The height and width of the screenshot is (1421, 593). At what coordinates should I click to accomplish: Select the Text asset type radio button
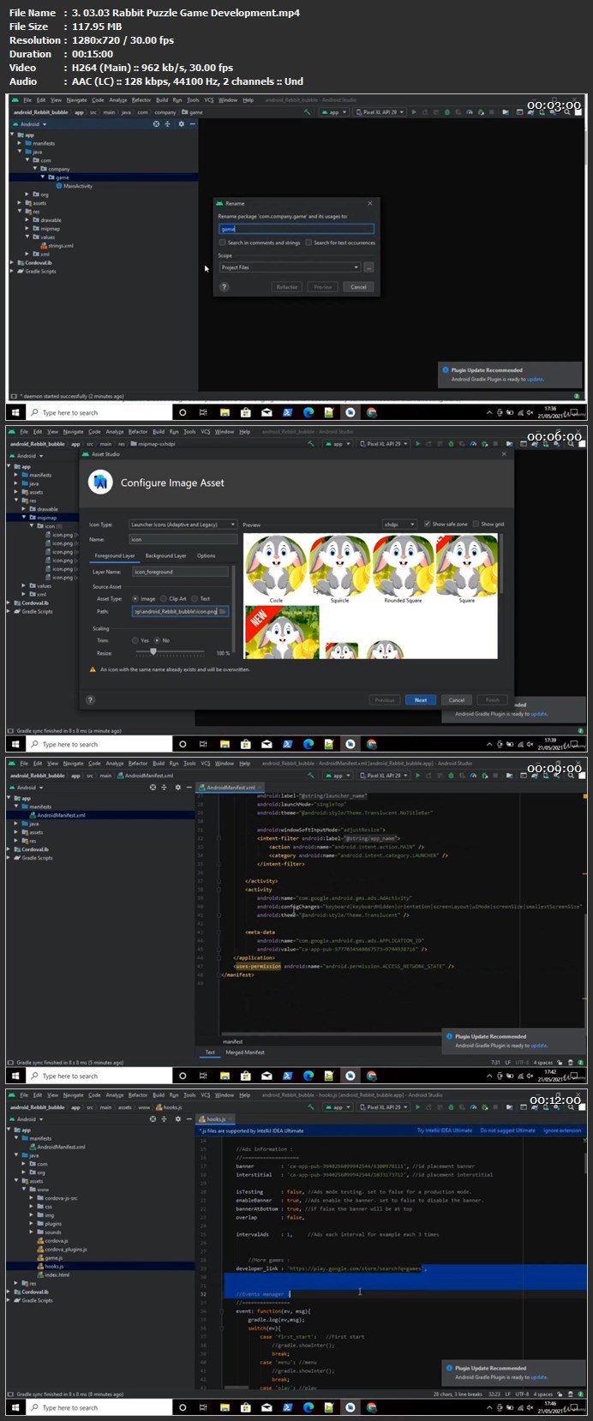coord(195,598)
